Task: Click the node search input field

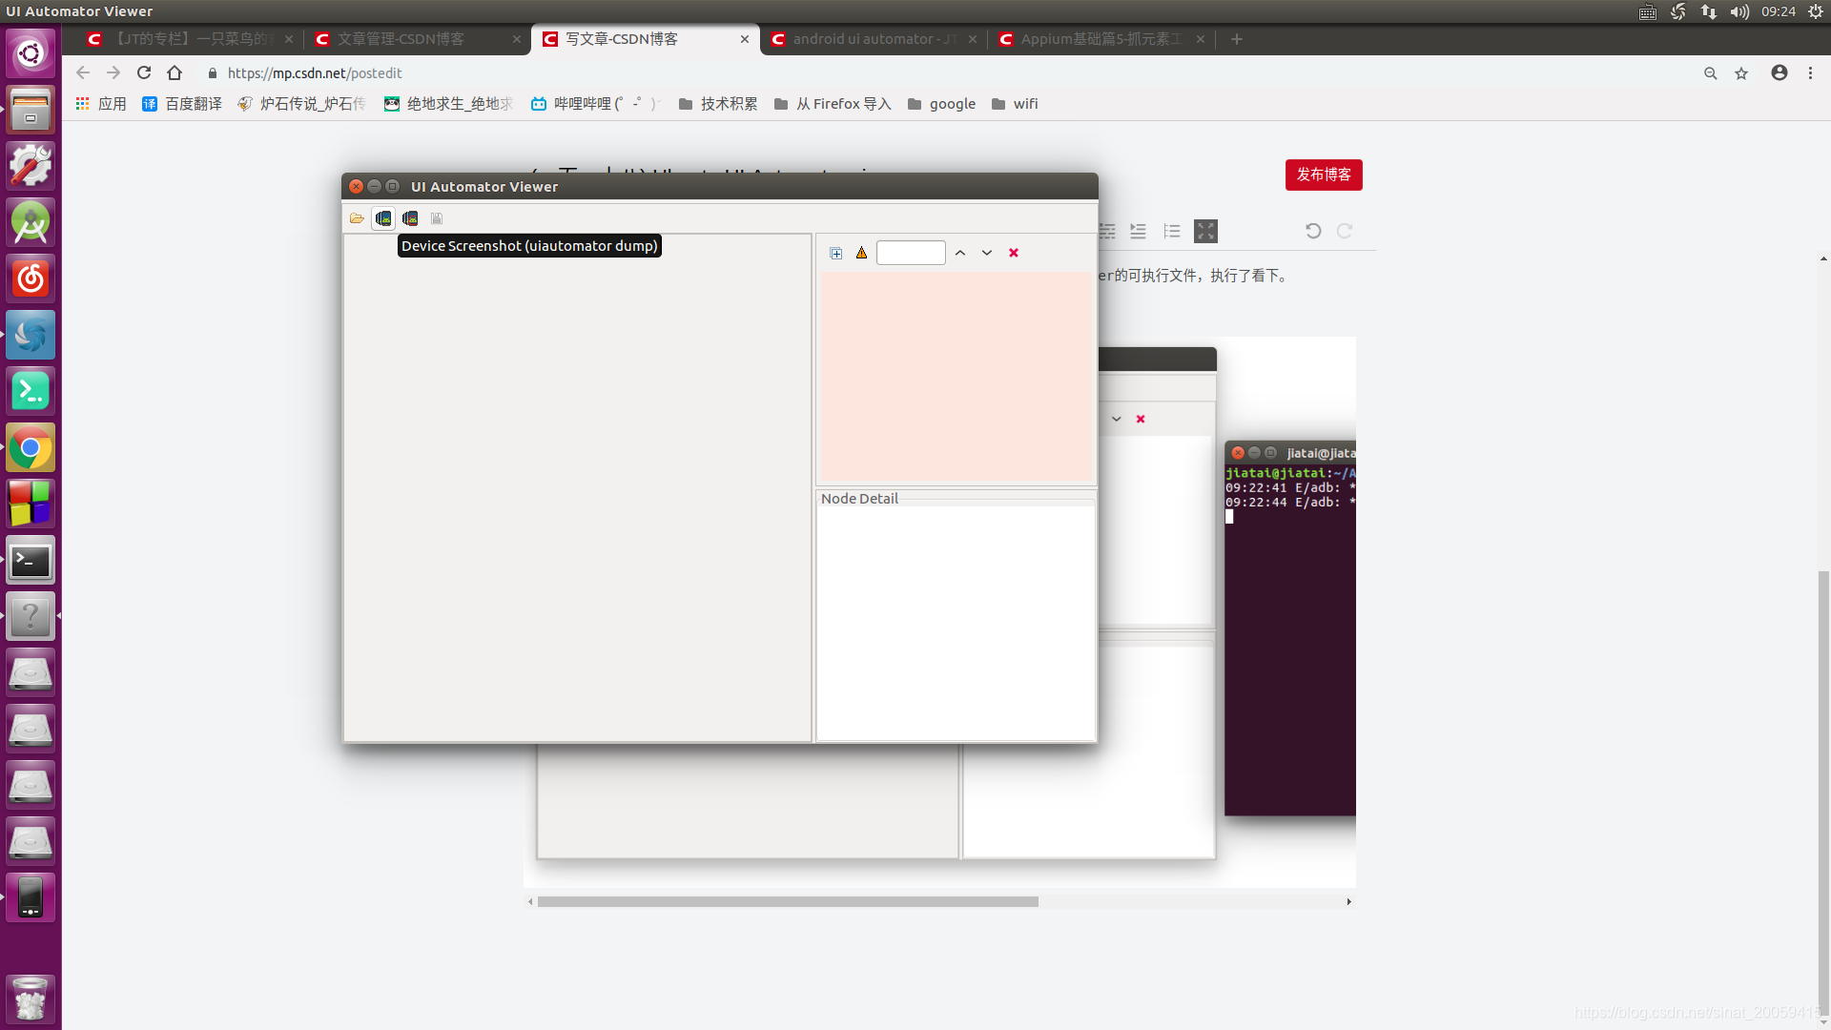Action: click(x=911, y=253)
